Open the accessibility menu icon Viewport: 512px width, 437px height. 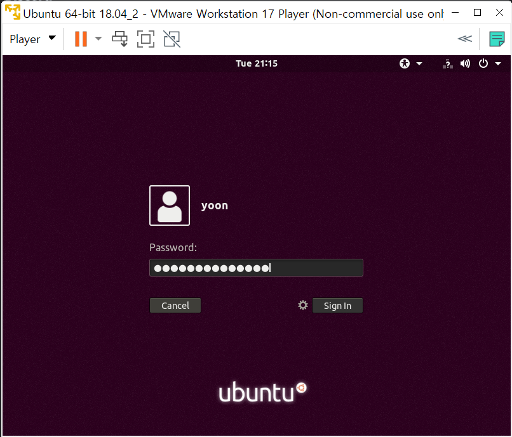click(x=405, y=63)
